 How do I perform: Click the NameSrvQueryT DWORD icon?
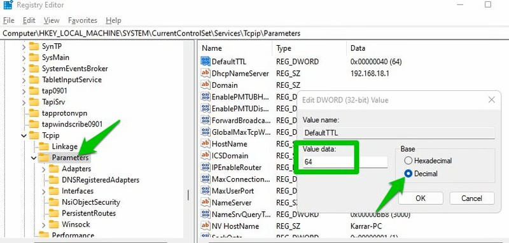coord(206,214)
